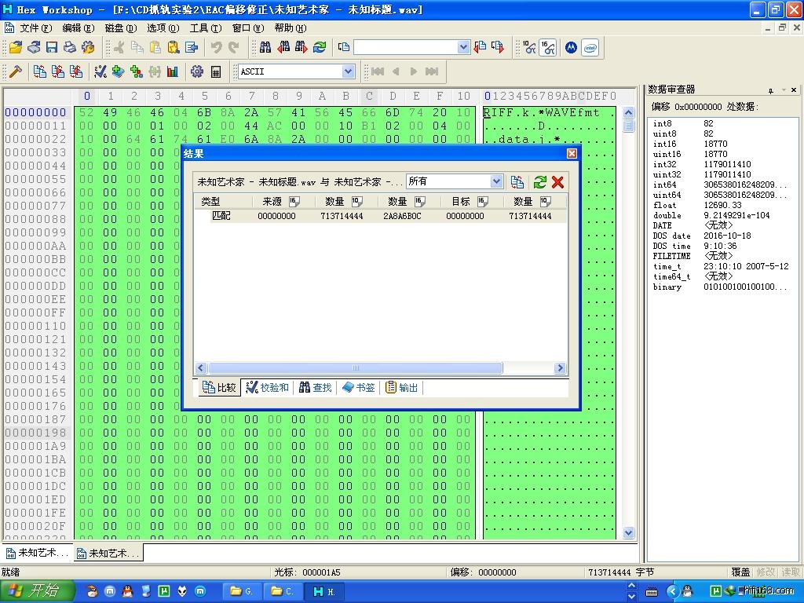Image resolution: width=804 pixels, height=603 pixels.
Task: Expand the empty toolbar search combo box
Action: point(463,48)
